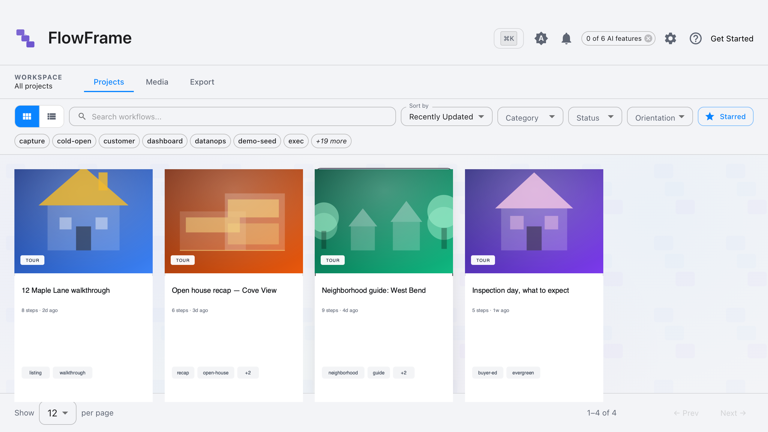The image size is (768, 432).
Task: Expand the Orientation filter dropdown
Action: coord(660,116)
